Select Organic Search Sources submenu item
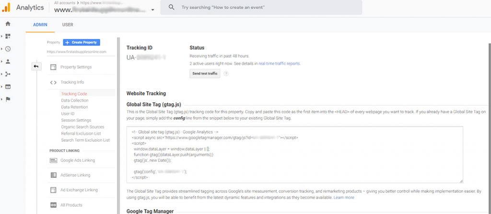 pos(82,127)
